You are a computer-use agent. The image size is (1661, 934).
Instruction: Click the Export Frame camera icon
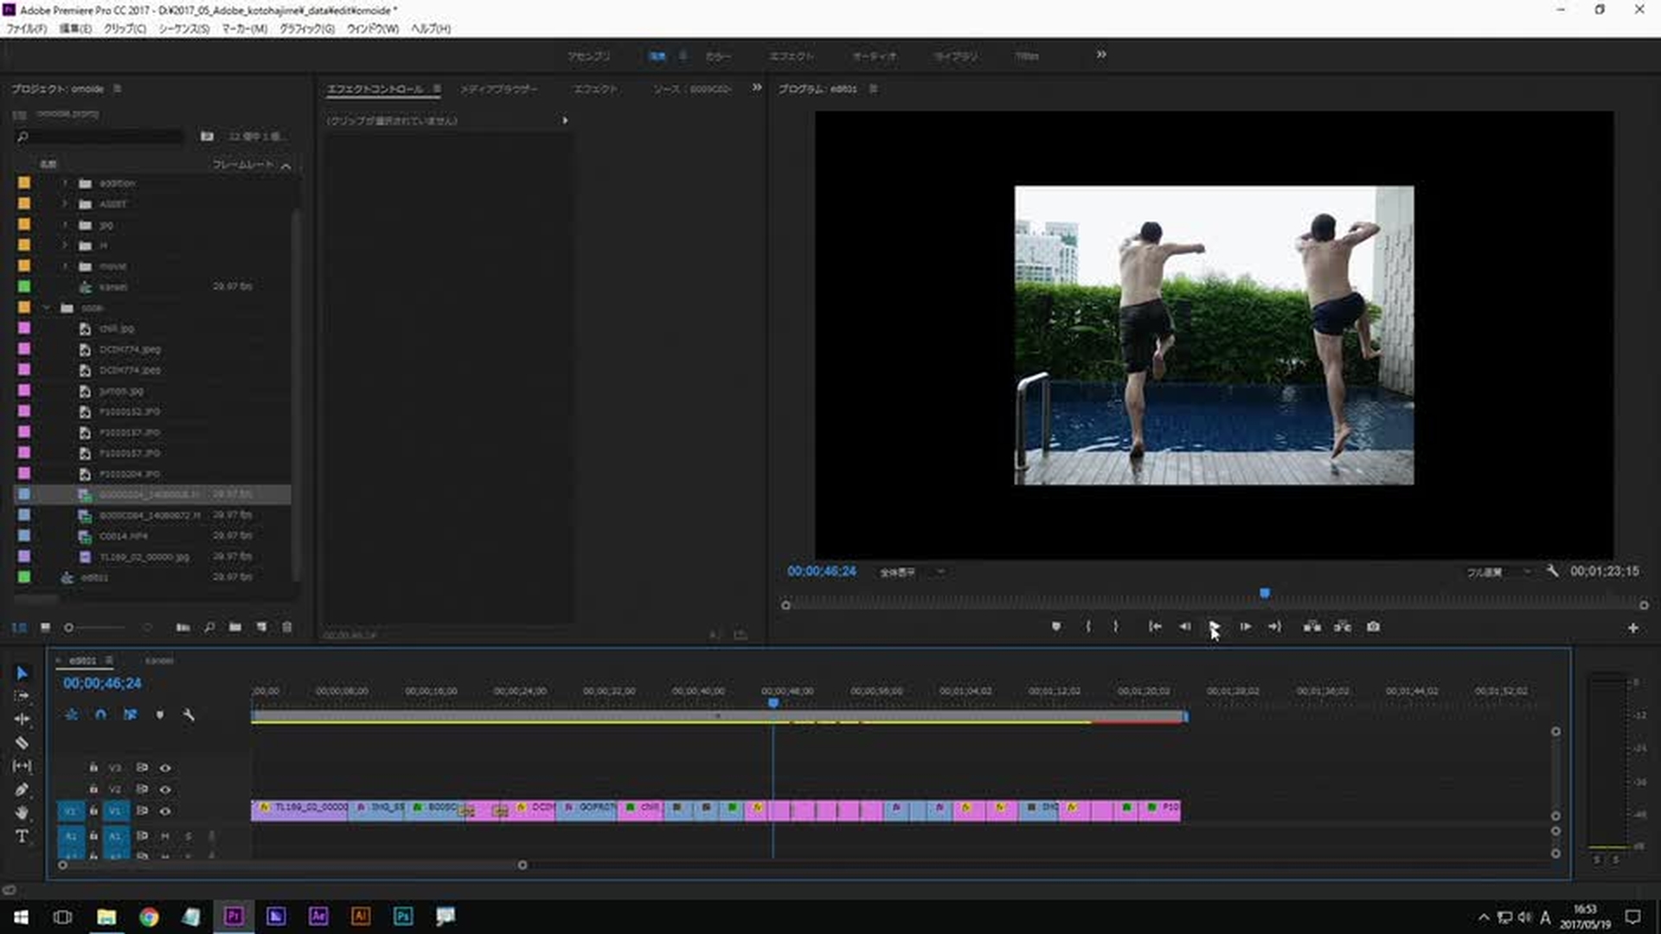pyautogui.click(x=1373, y=627)
